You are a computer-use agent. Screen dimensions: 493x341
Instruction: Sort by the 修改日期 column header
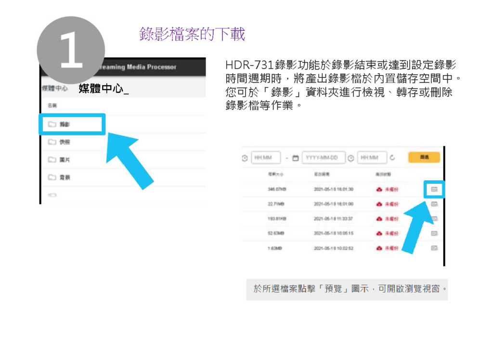coord(321,174)
